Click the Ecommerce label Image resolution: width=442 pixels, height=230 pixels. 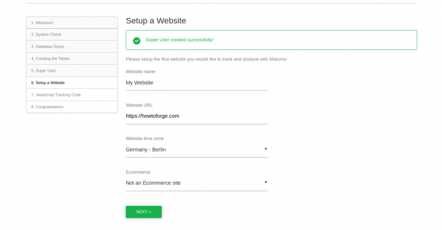(138, 172)
